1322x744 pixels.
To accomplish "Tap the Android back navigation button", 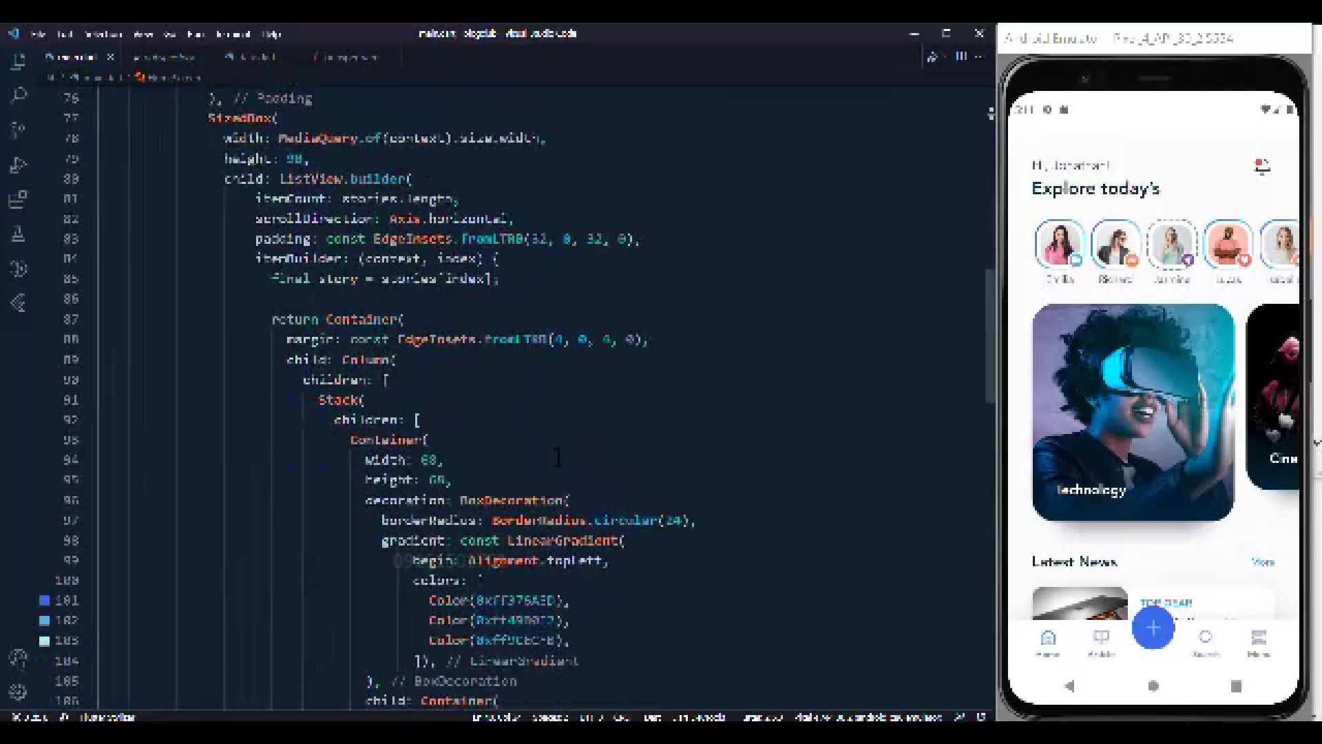I will [1069, 686].
